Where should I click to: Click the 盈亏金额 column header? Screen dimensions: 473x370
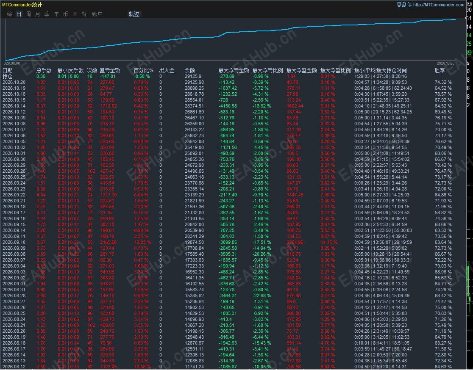(110, 71)
